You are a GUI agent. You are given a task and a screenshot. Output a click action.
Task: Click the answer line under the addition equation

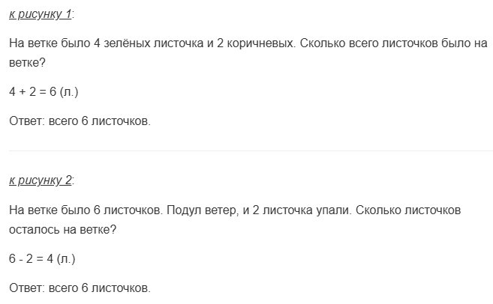click(80, 121)
